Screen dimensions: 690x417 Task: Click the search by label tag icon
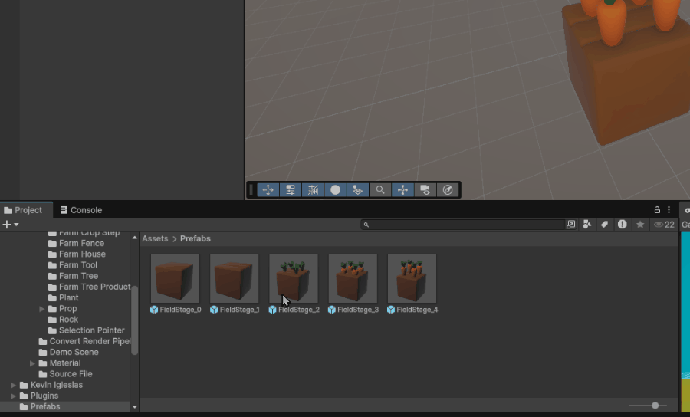(604, 225)
